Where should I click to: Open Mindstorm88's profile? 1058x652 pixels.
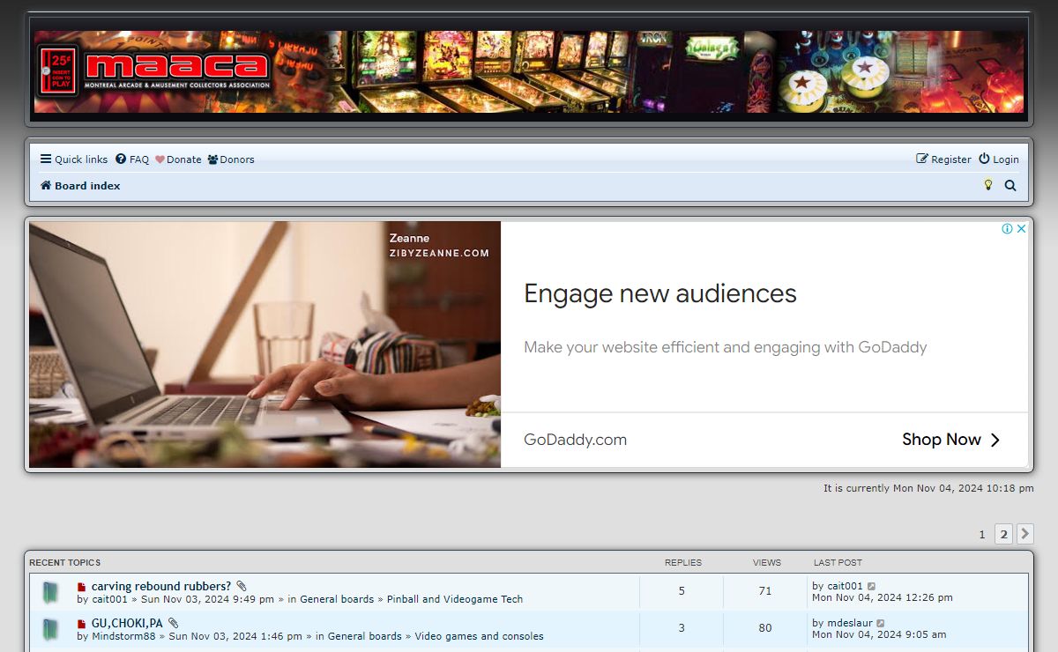click(x=123, y=636)
